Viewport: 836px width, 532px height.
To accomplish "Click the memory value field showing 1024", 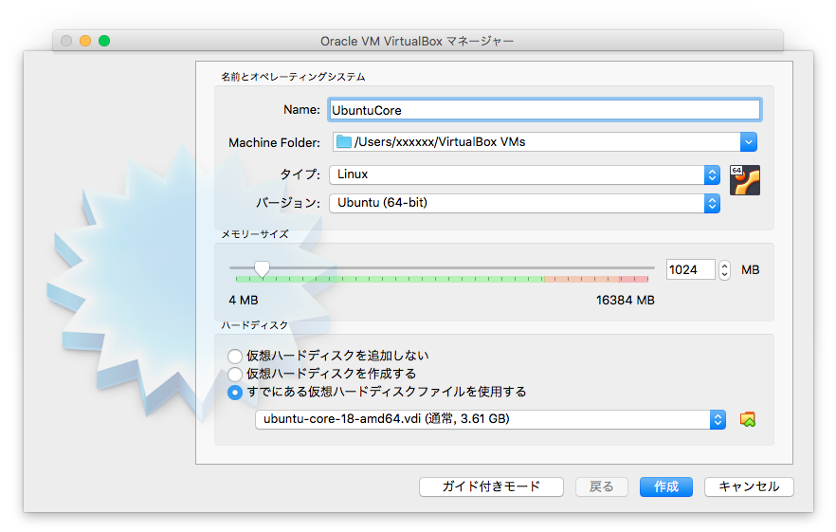I will pyautogui.click(x=690, y=270).
